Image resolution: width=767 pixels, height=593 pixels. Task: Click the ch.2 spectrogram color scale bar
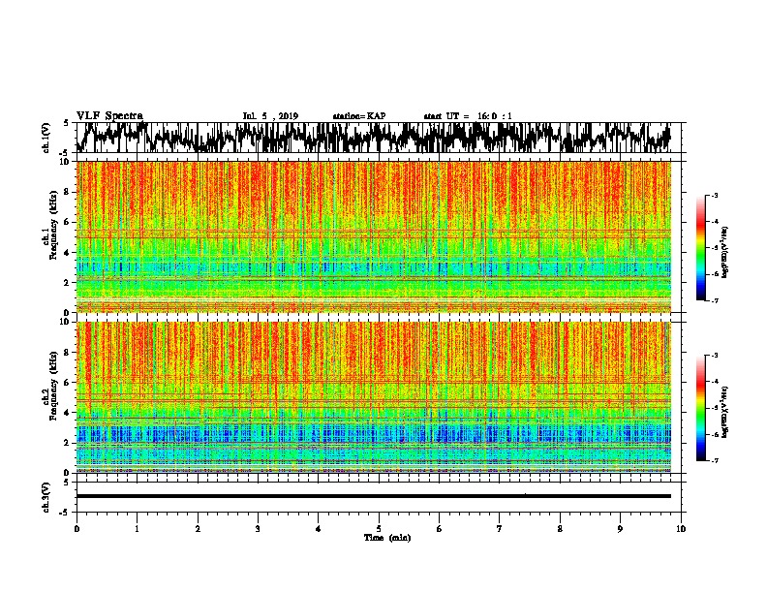point(700,408)
